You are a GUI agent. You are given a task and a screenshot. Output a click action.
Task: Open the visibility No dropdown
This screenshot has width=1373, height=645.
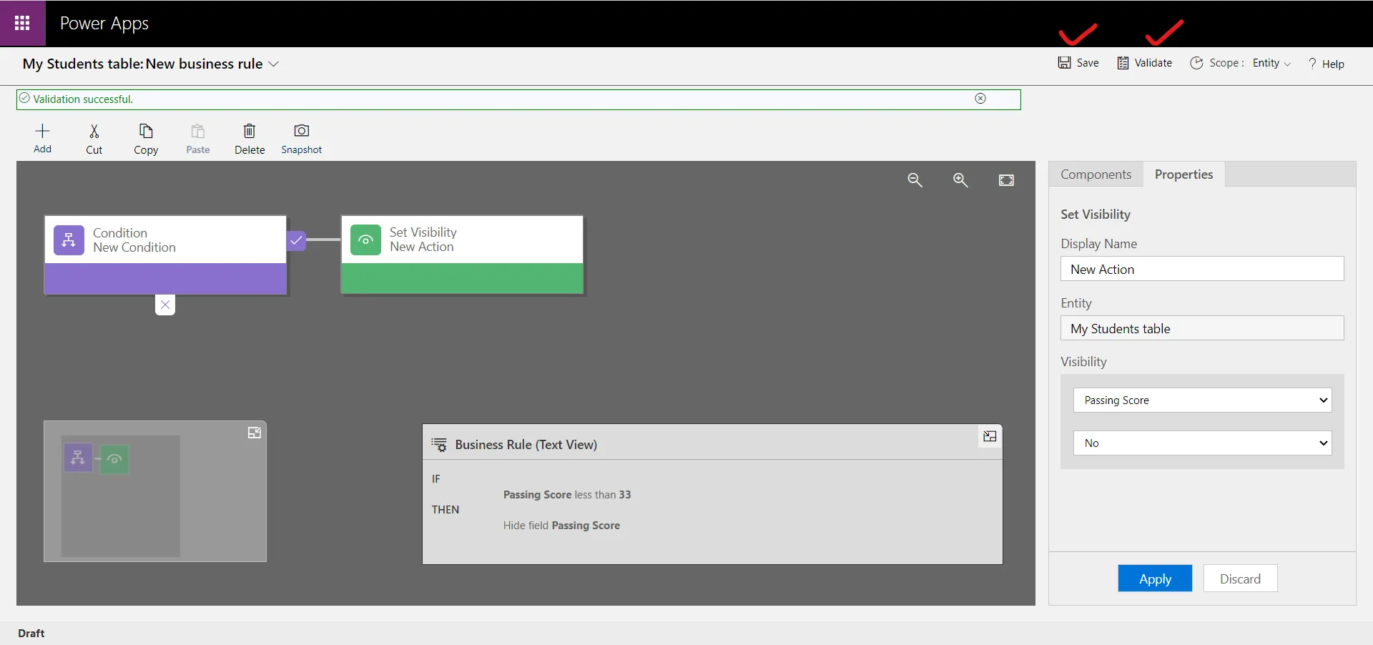point(1201,443)
